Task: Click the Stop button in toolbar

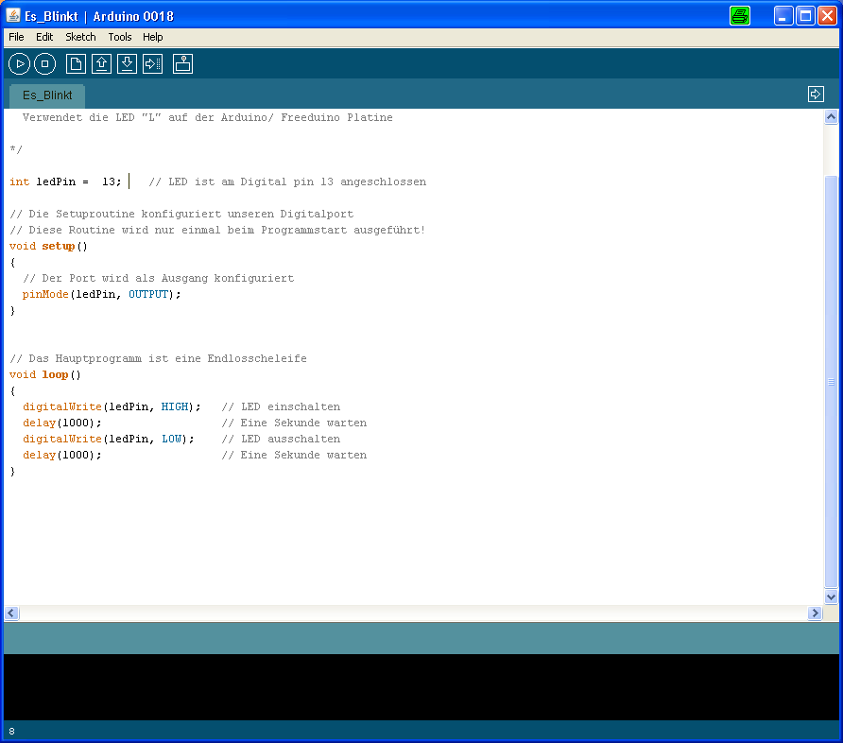Action: coord(44,64)
